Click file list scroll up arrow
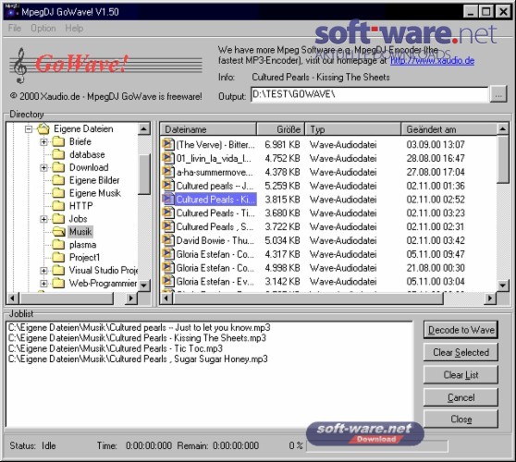 (503, 129)
